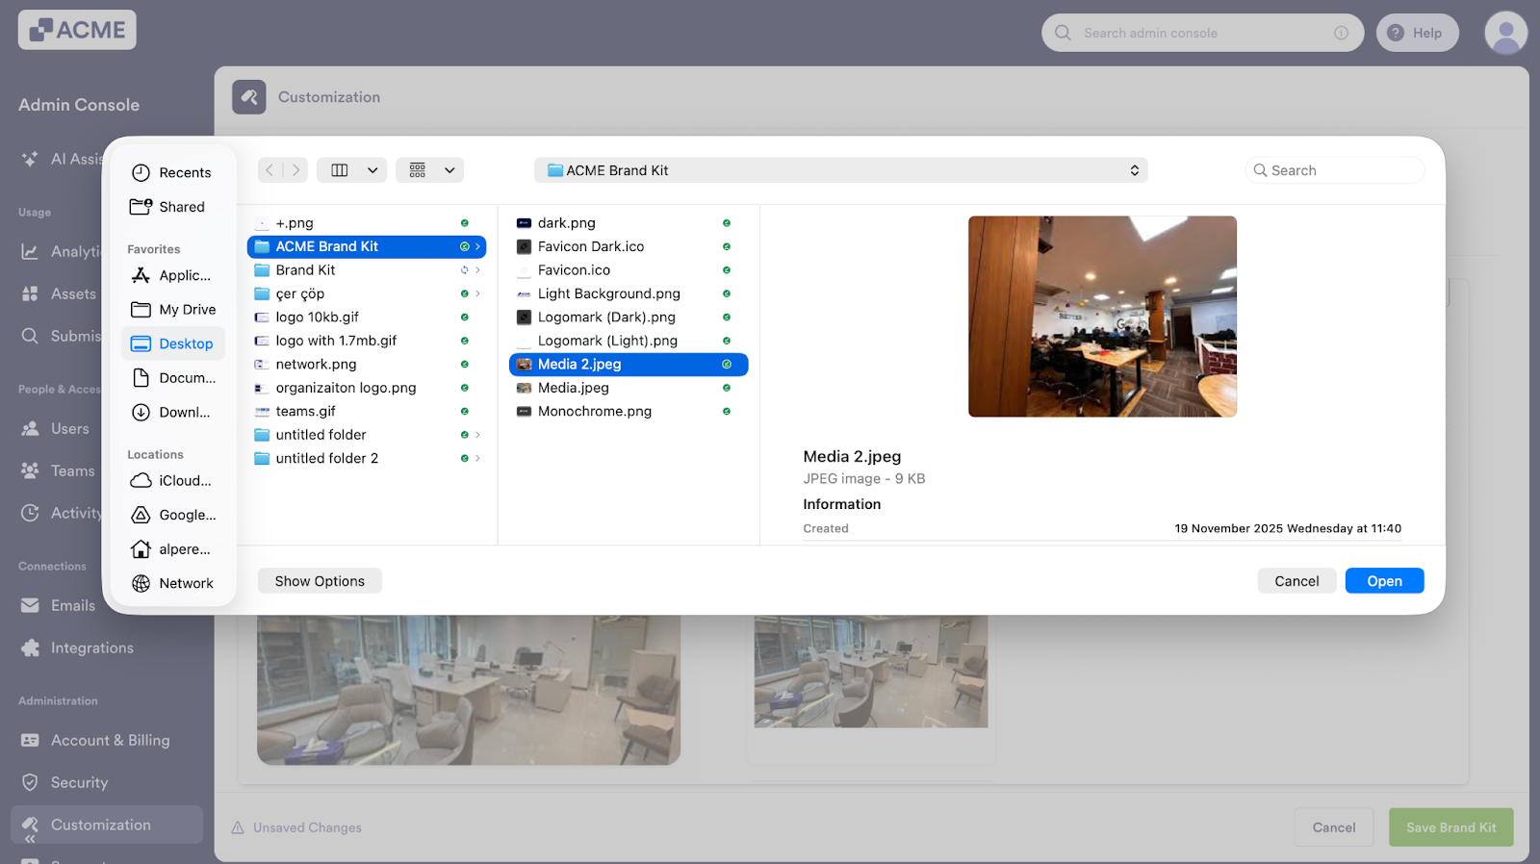This screenshot has width=1540, height=864.
Task: Select the column view icon
Action: click(340, 170)
